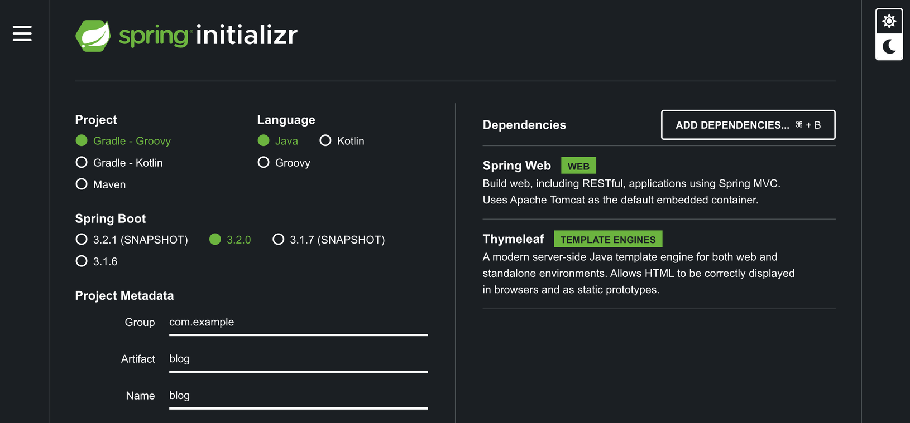Image resolution: width=910 pixels, height=423 pixels.
Task: Click the WEB category tag
Action: click(x=578, y=166)
